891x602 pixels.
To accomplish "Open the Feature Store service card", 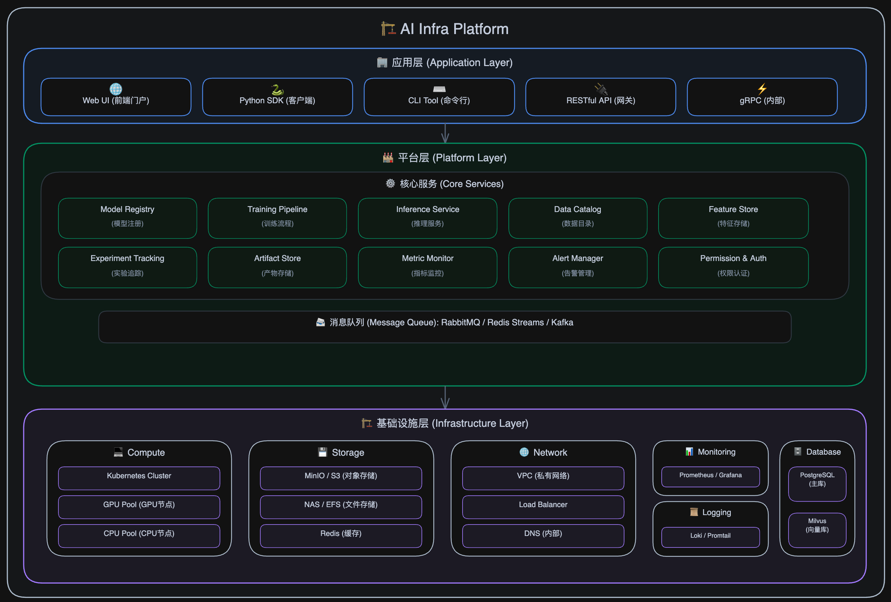I will pos(734,218).
